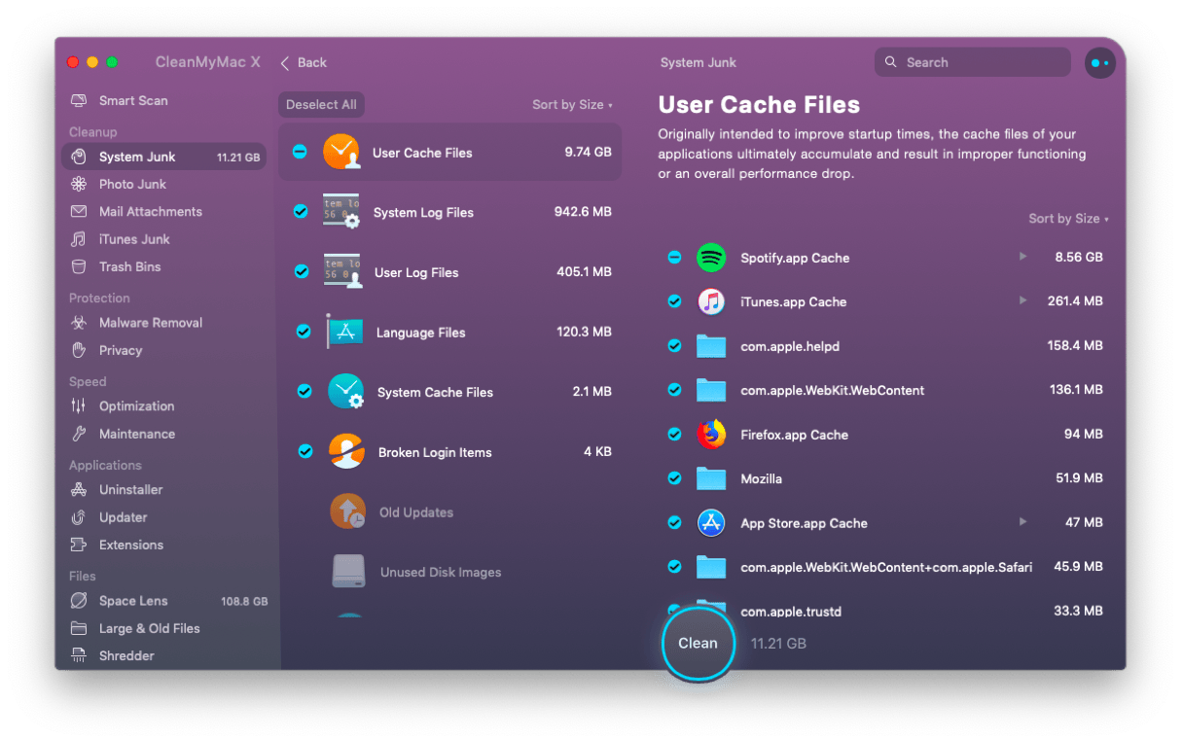Click the Space Lens icon
Screen dimensions: 1183x739
[79, 601]
